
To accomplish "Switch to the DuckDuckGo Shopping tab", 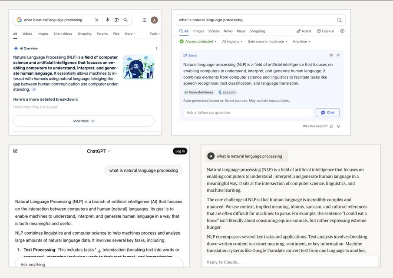I will click(x=257, y=31).
